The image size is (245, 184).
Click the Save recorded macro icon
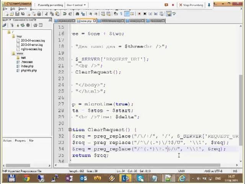[x=162, y=14]
